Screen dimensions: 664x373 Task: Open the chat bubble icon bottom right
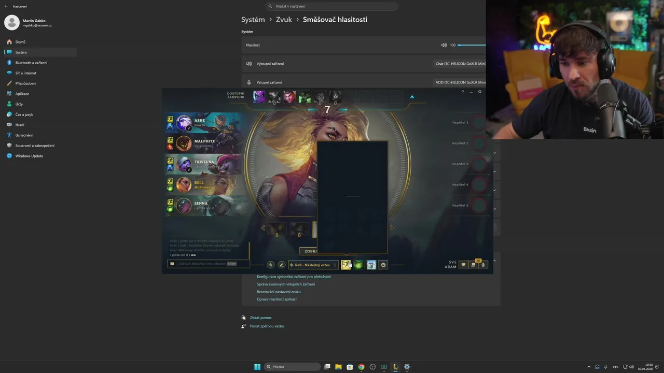pyautogui.click(x=464, y=265)
